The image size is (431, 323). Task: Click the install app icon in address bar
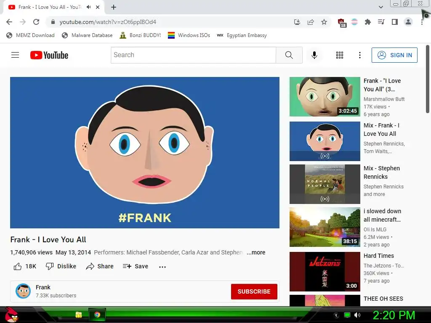point(297,22)
